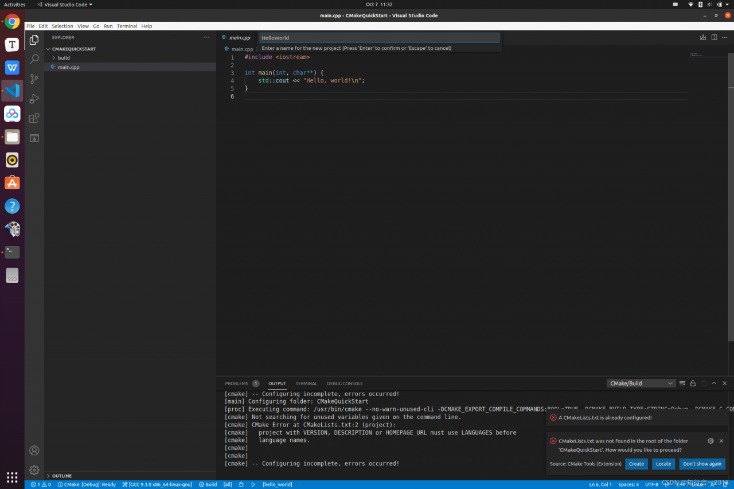The width and height of the screenshot is (734, 489).
Task: Click the CMake debug launch bug icon
Action: [241, 484]
